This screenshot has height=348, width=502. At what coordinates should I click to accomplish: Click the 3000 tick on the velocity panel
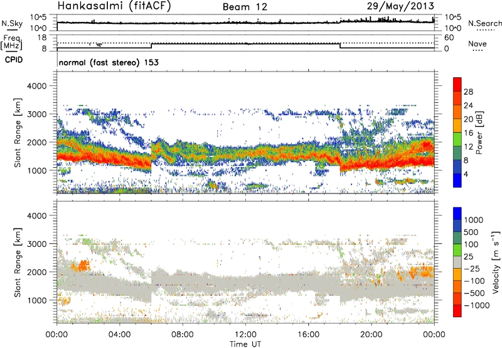click(36, 244)
